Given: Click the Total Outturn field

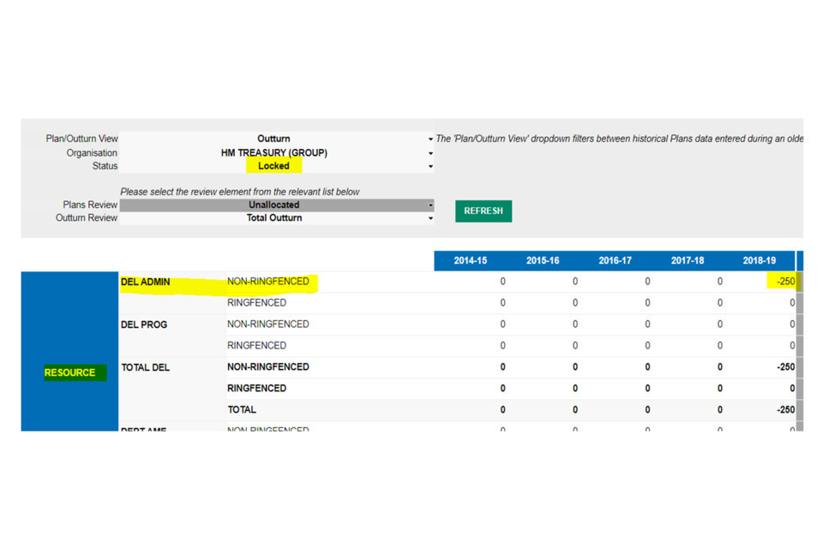Looking at the screenshot, I should click(x=273, y=218).
